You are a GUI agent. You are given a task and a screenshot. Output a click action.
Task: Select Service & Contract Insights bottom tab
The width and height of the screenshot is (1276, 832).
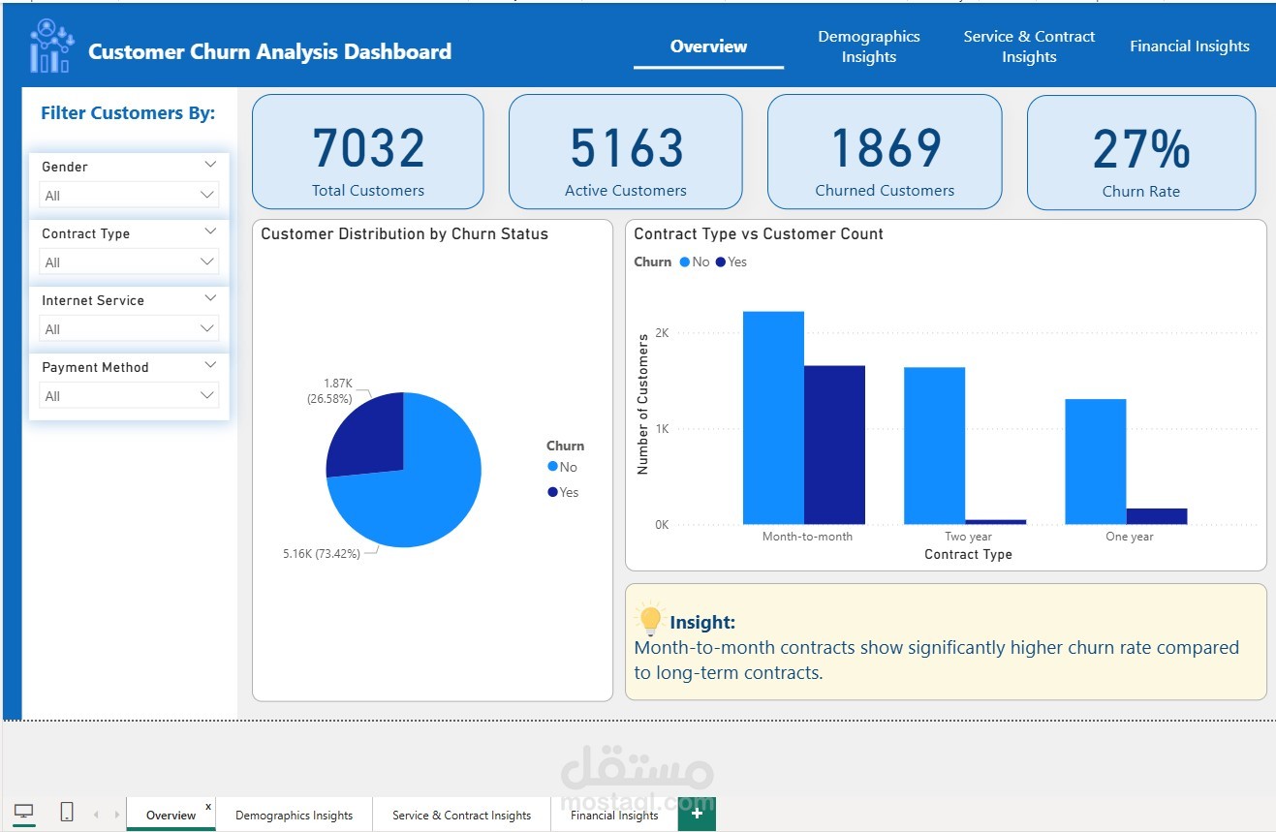[461, 815]
